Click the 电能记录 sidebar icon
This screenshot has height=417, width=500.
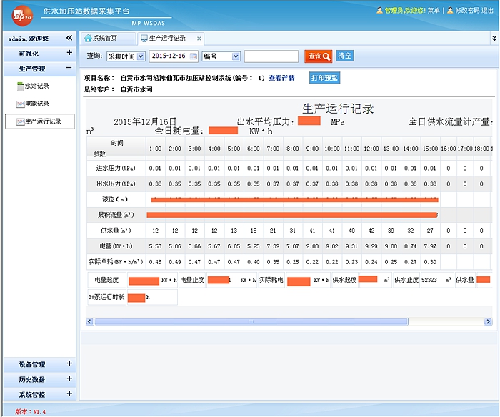coord(20,104)
